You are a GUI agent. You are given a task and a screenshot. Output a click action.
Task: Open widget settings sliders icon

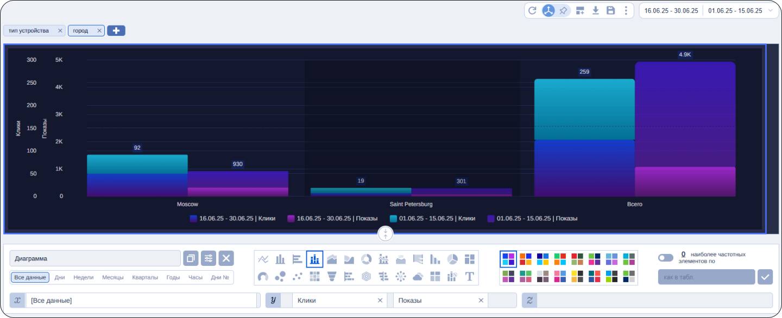pos(209,258)
